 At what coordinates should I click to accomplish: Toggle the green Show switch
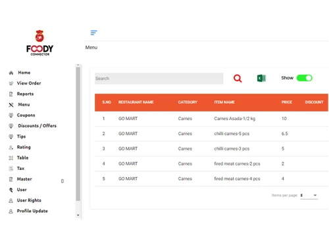tap(304, 78)
